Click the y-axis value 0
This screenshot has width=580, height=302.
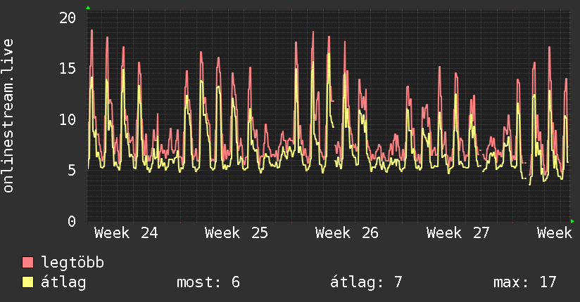[x=72, y=221]
